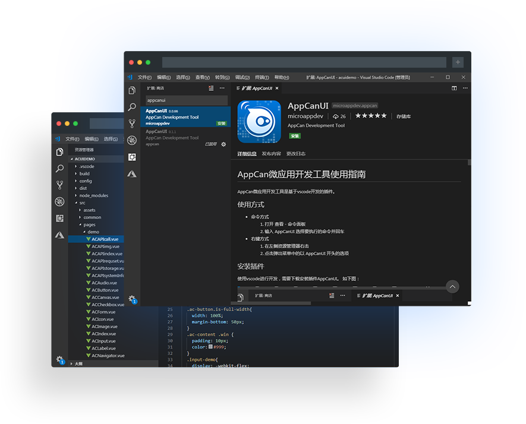Open more actions in the 扩展: 商店 header
Image resolution: width=526 pixels, height=424 pixels.
pyautogui.click(x=222, y=88)
